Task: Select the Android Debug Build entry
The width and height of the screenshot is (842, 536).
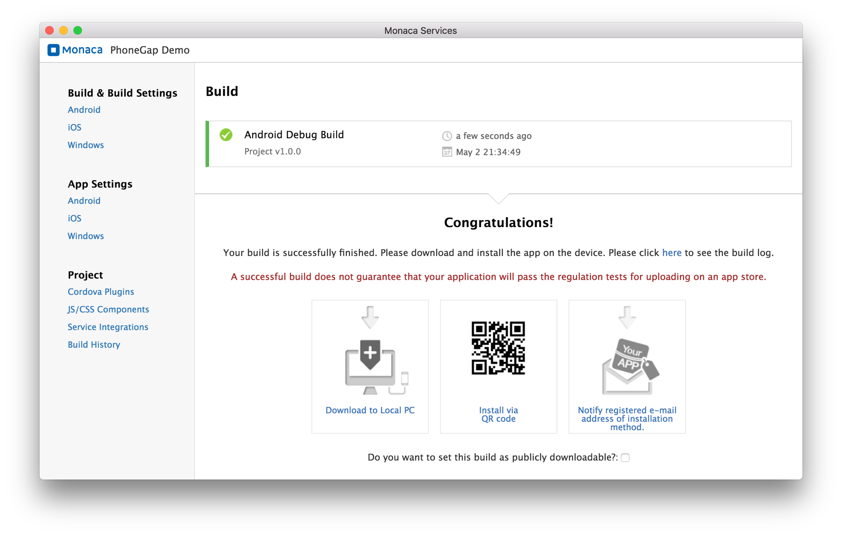Action: (294, 135)
